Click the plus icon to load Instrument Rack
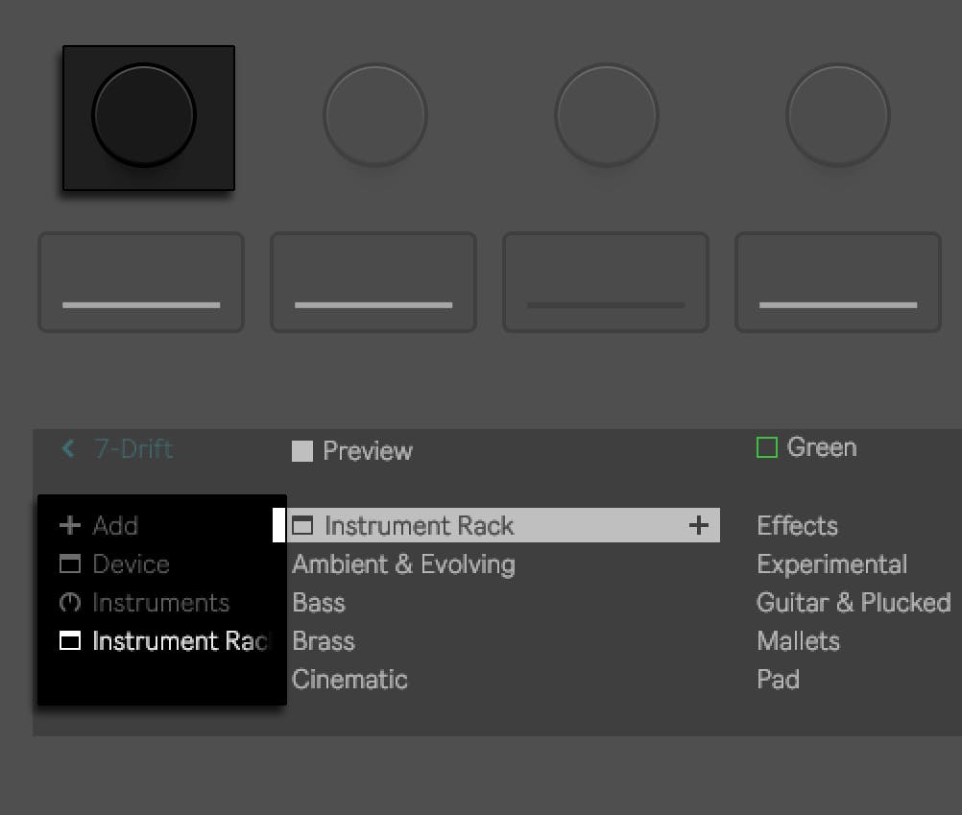Image resolution: width=962 pixels, height=815 pixels. tap(698, 526)
